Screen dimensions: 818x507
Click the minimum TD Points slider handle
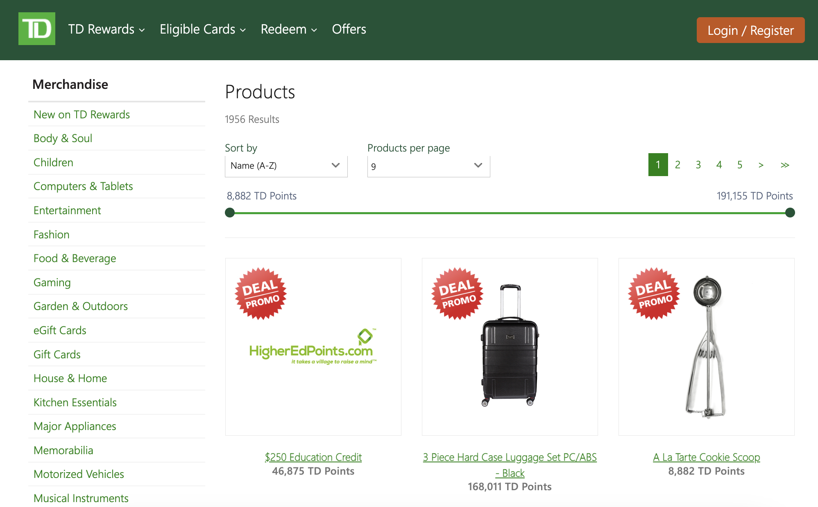[230, 213]
